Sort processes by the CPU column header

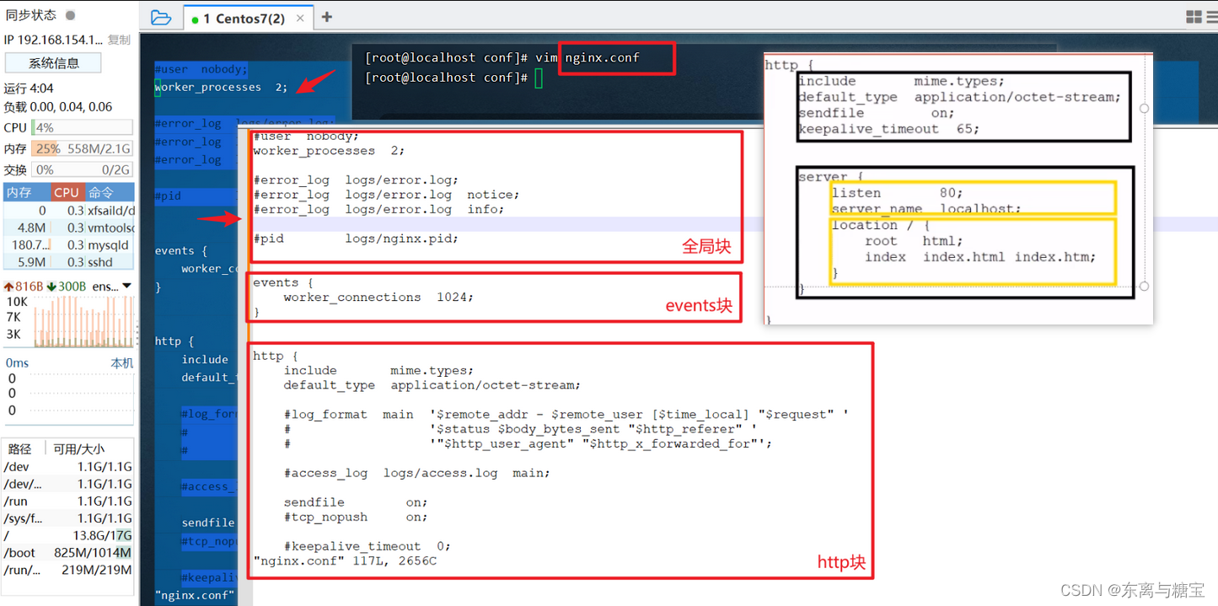[x=67, y=192]
